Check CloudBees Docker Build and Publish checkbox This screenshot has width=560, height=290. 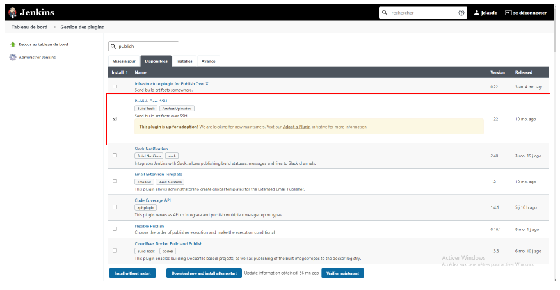click(115, 251)
